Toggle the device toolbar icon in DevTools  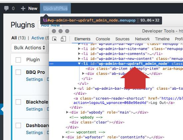63,39
